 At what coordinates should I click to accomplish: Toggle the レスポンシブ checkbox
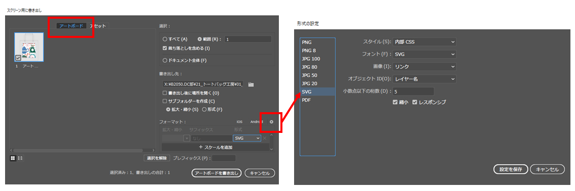415,102
